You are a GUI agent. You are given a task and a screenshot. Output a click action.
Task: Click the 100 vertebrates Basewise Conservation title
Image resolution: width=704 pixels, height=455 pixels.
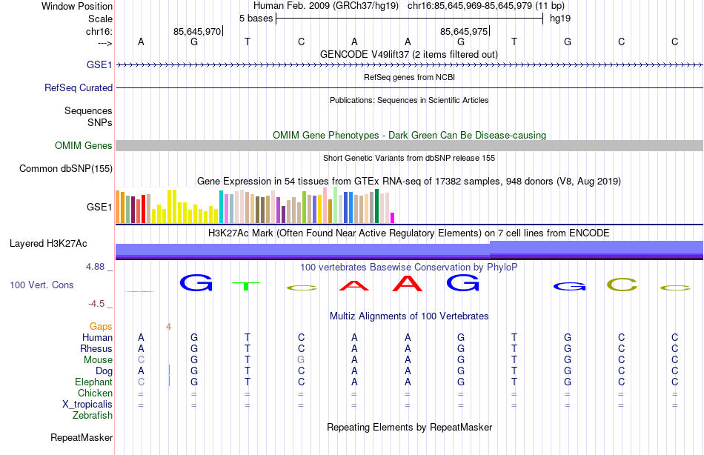409,268
